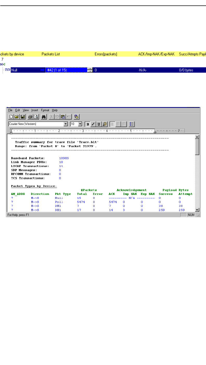Click the New document toolbar icon

(11, 117)
